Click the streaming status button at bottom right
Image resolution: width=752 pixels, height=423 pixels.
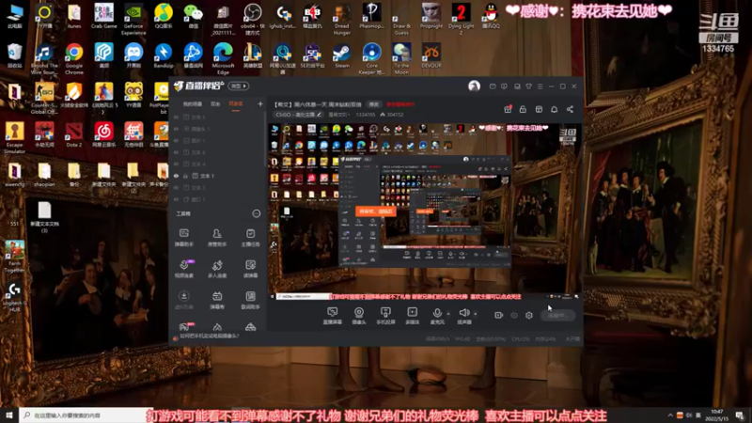tap(557, 315)
